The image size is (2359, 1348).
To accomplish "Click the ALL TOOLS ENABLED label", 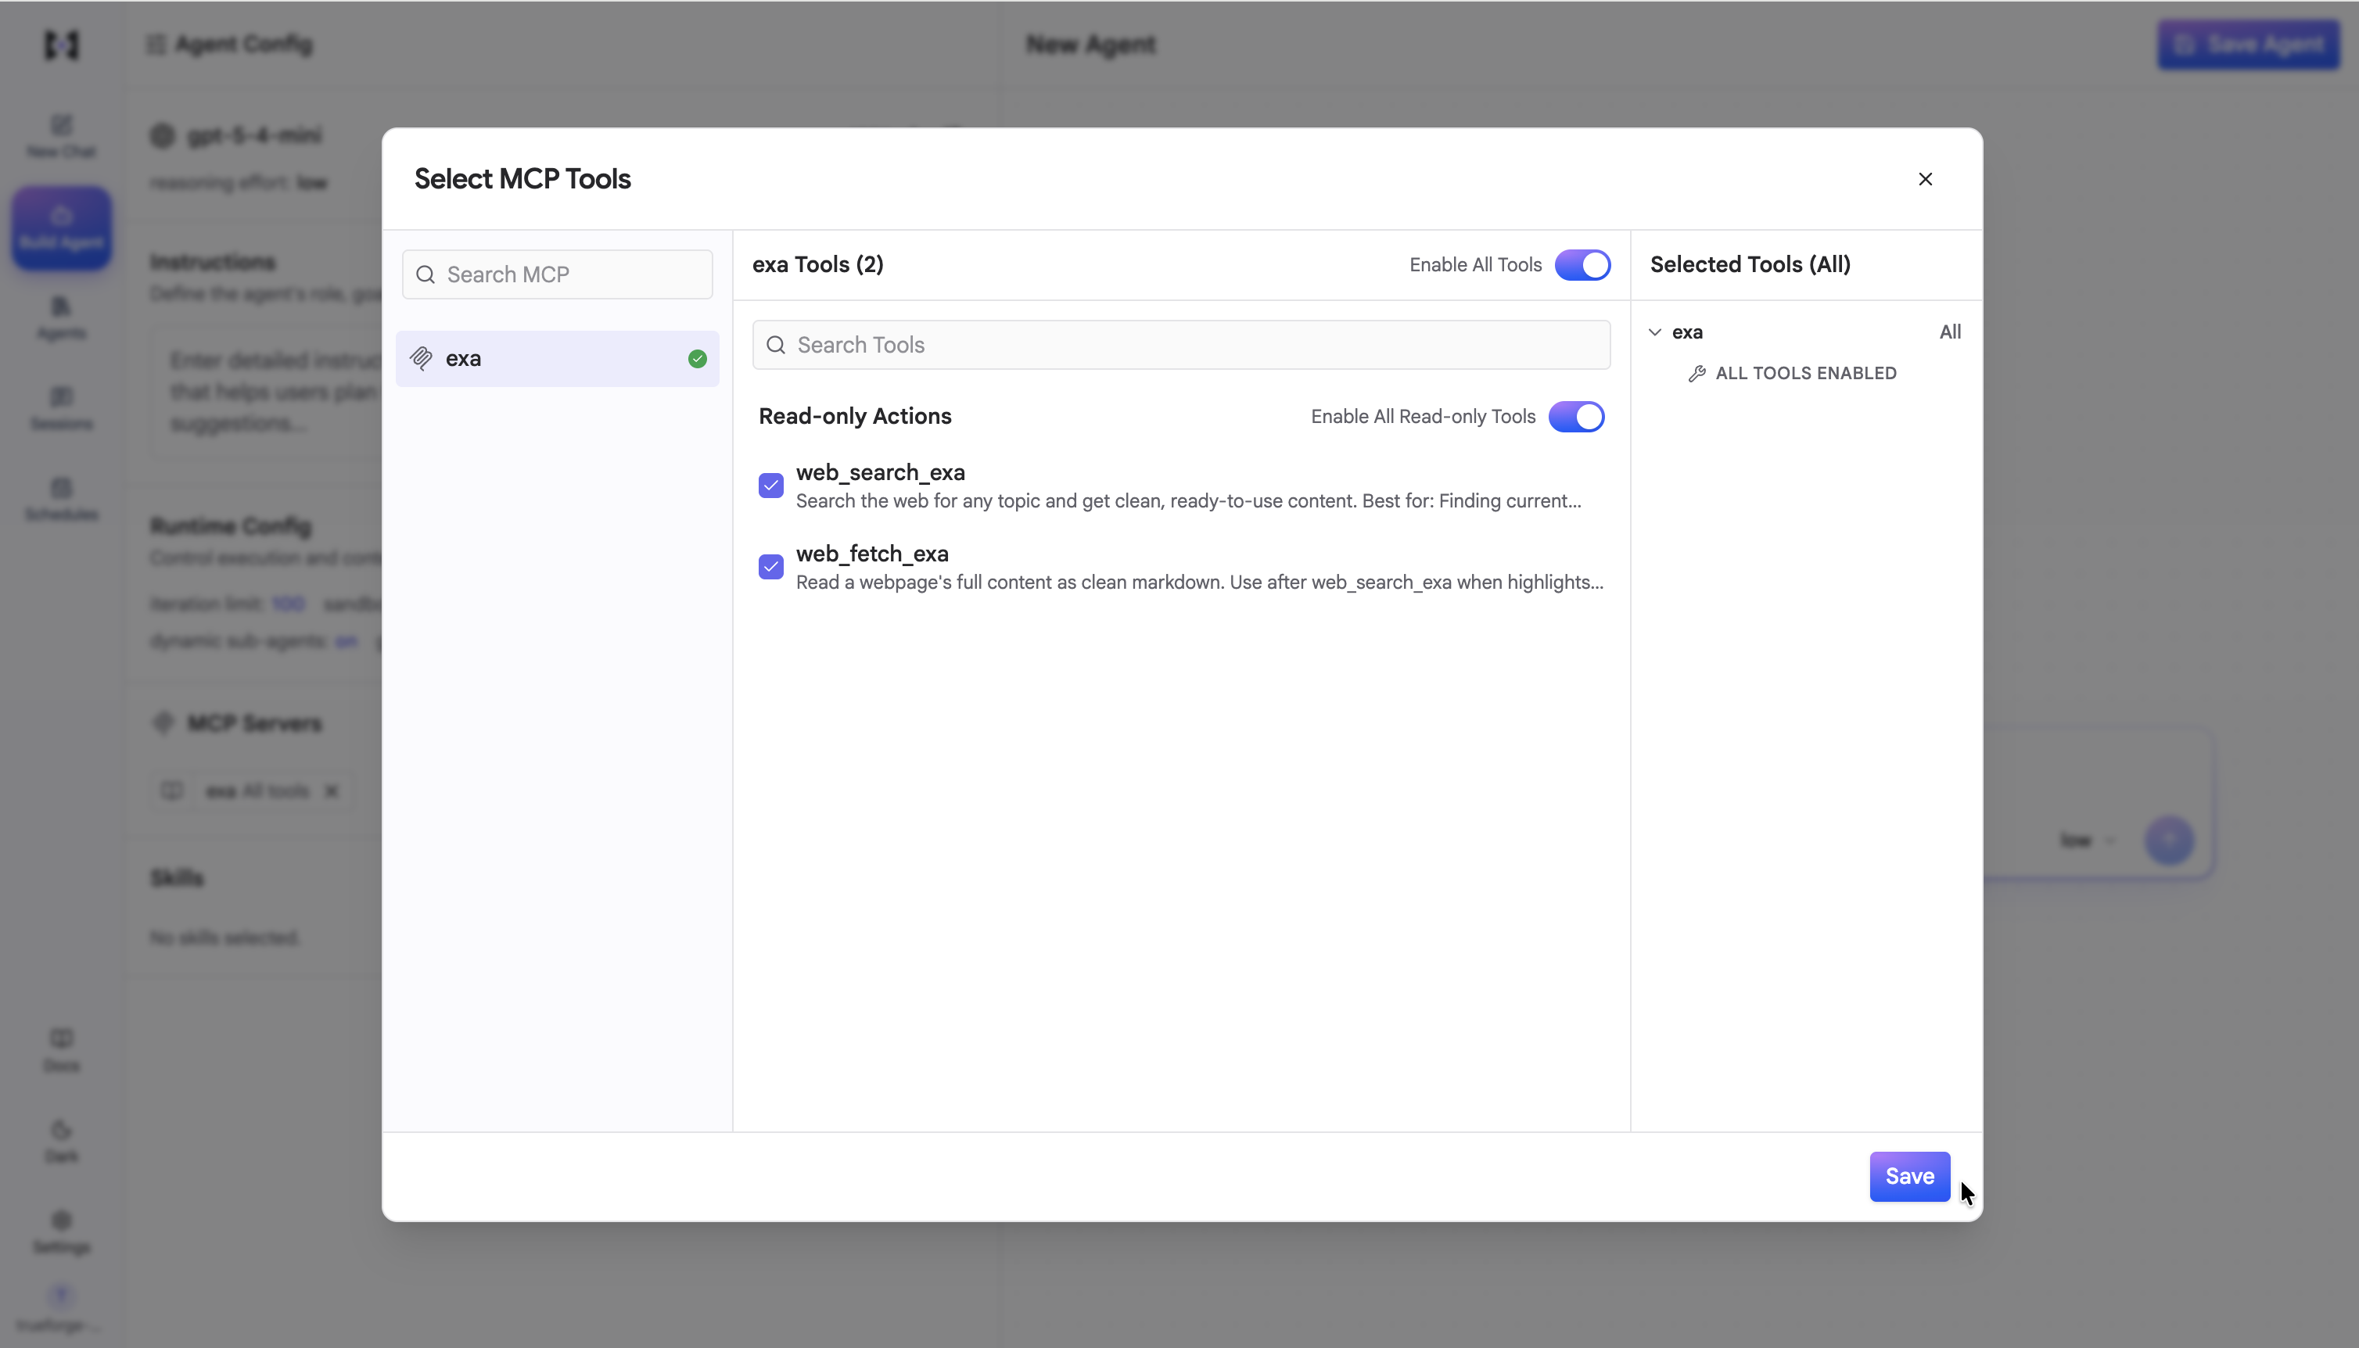I will 1805,373.
